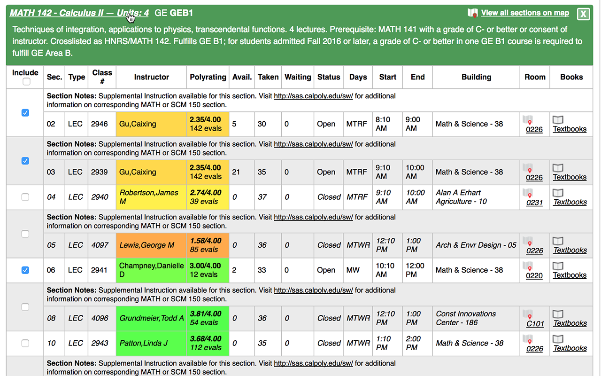Click the Textbooks link for section 03
This screenshot has width=601, height=376.
coord(570,177)
